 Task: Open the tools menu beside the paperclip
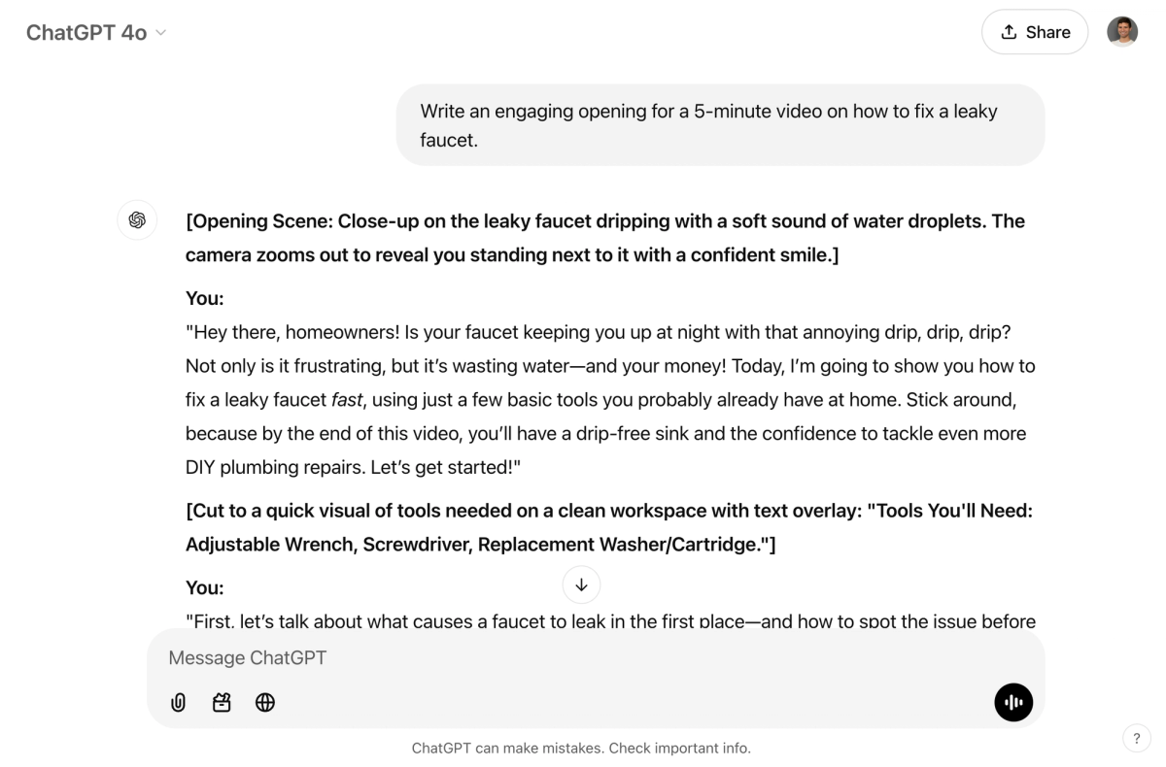(222, 702)
